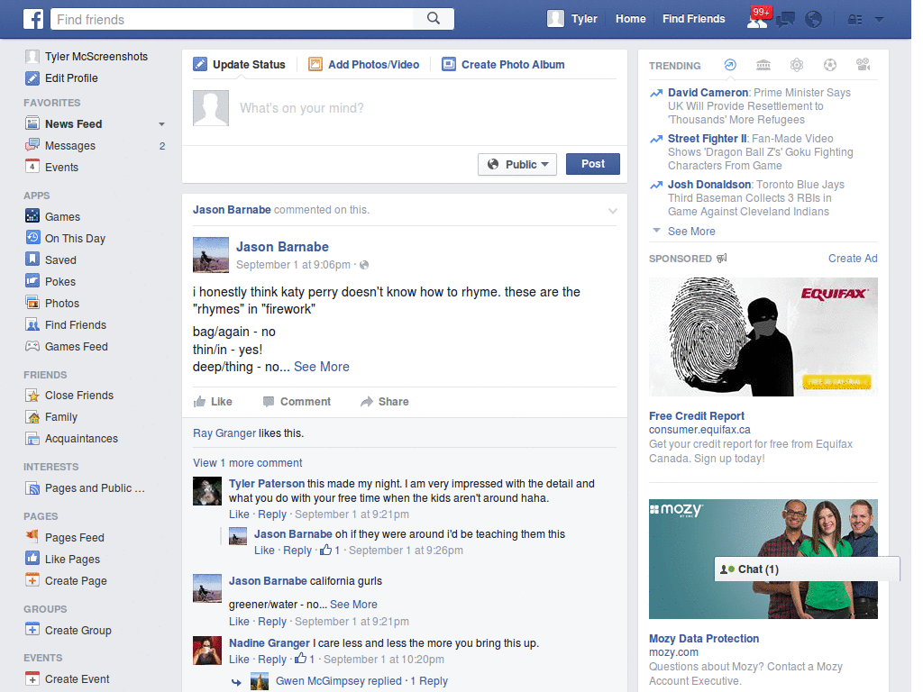Image resolution: width=923 pixels, height=692 pixels.
Task: Open post options chevron on Jason's story
Action: point(613,211)
